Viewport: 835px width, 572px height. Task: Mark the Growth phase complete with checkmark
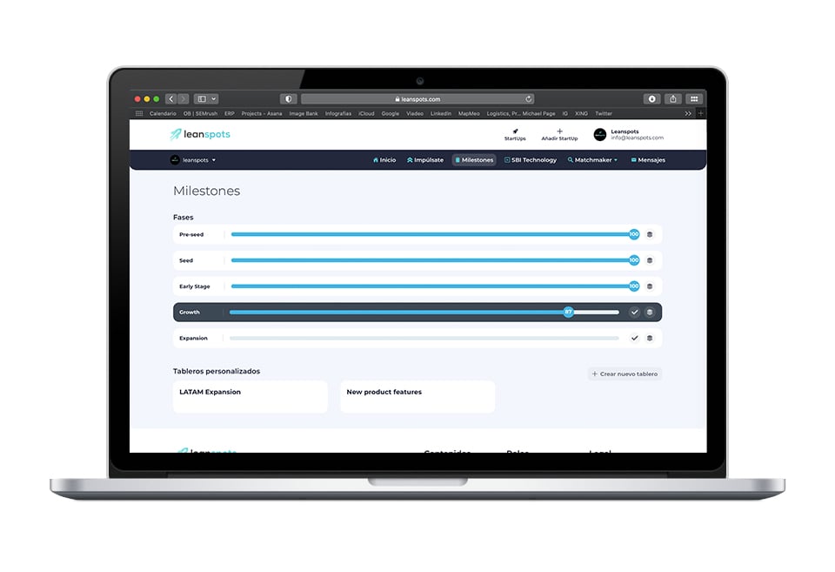[634, 312]
